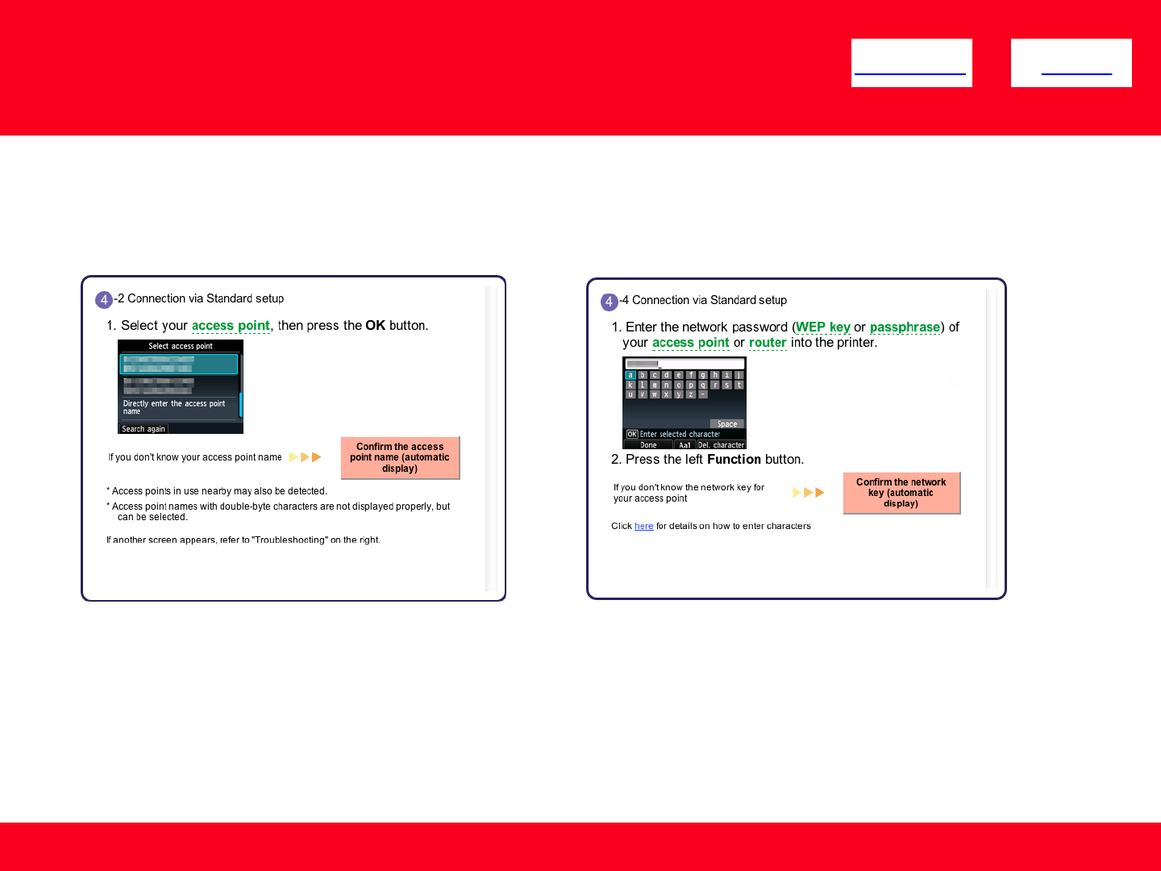Click the Select access point screen image

pyautogui.click(x=181, y=387)
